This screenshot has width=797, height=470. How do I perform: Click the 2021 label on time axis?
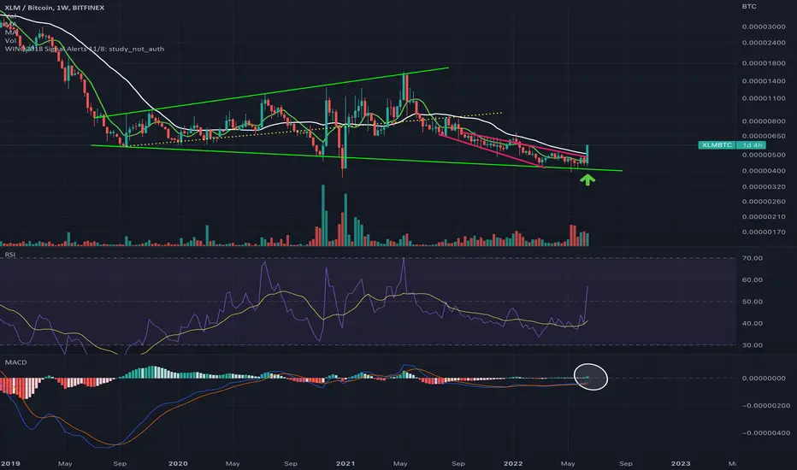pyautogui.click(x=345, y=463)
